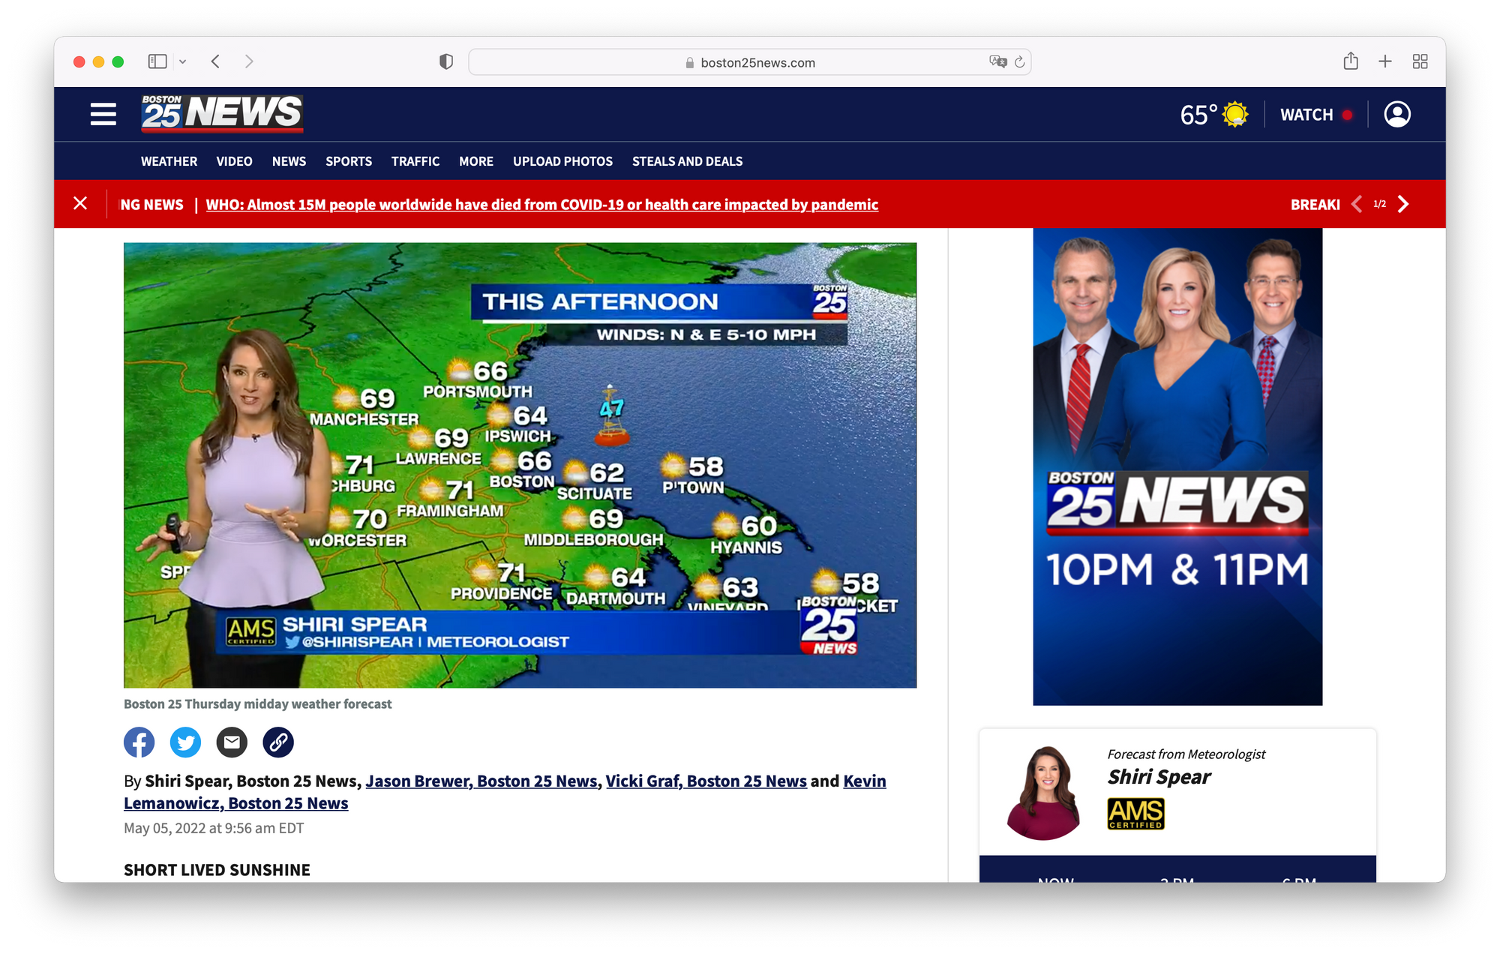The image size is (1500, 954).
Task: Click Safari share icon
Action: point(1350,61)
